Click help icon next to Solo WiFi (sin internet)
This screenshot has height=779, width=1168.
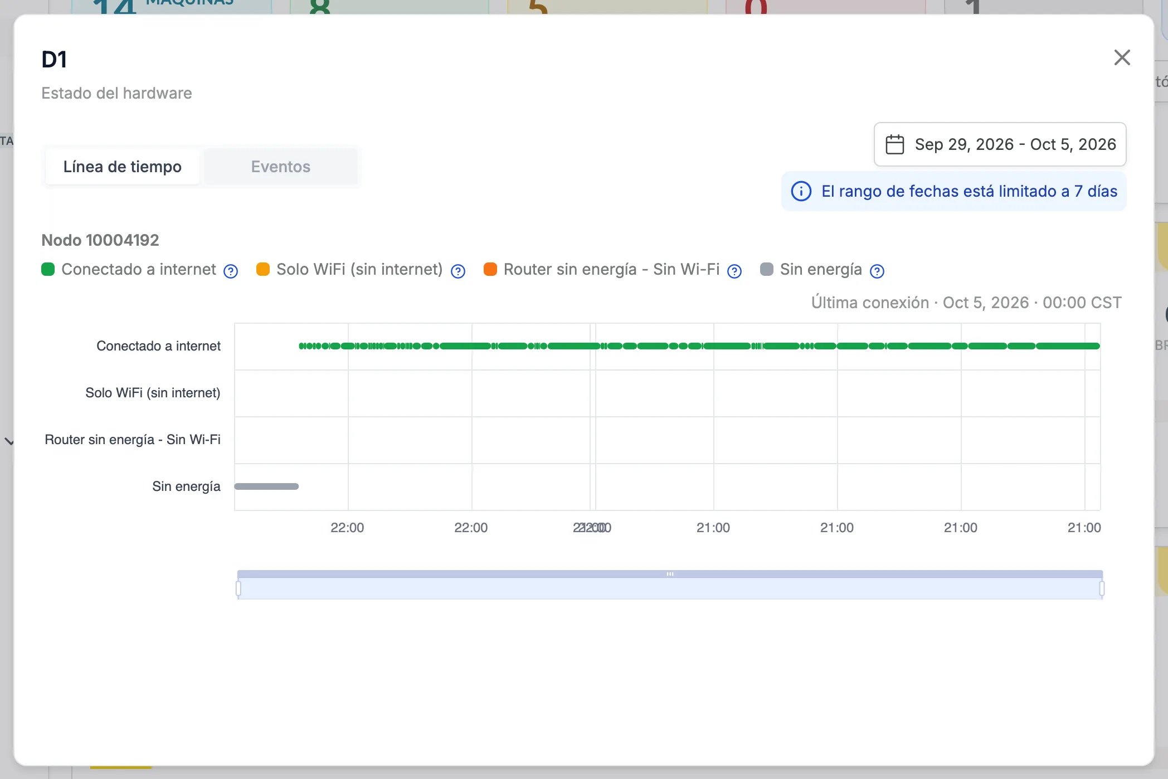(x=458, y=271)
